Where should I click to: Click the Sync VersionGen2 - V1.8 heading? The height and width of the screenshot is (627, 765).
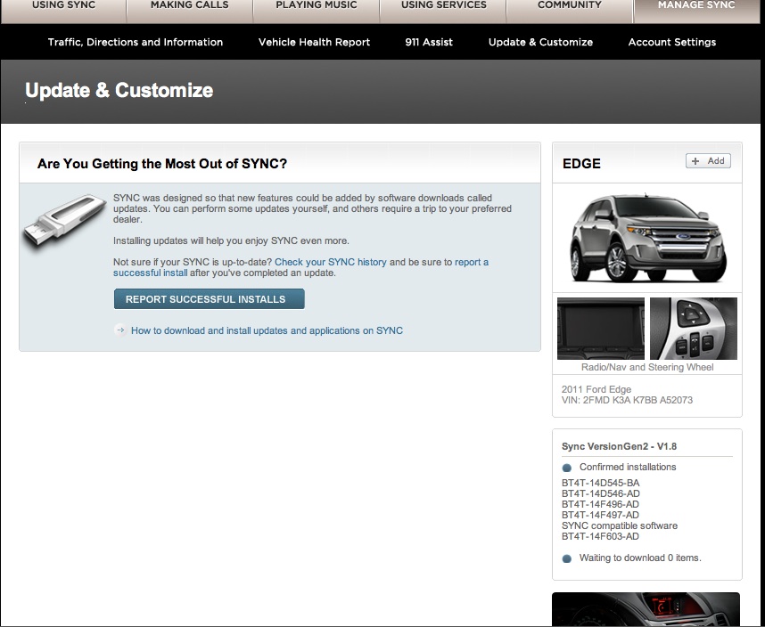pos(619,446)
